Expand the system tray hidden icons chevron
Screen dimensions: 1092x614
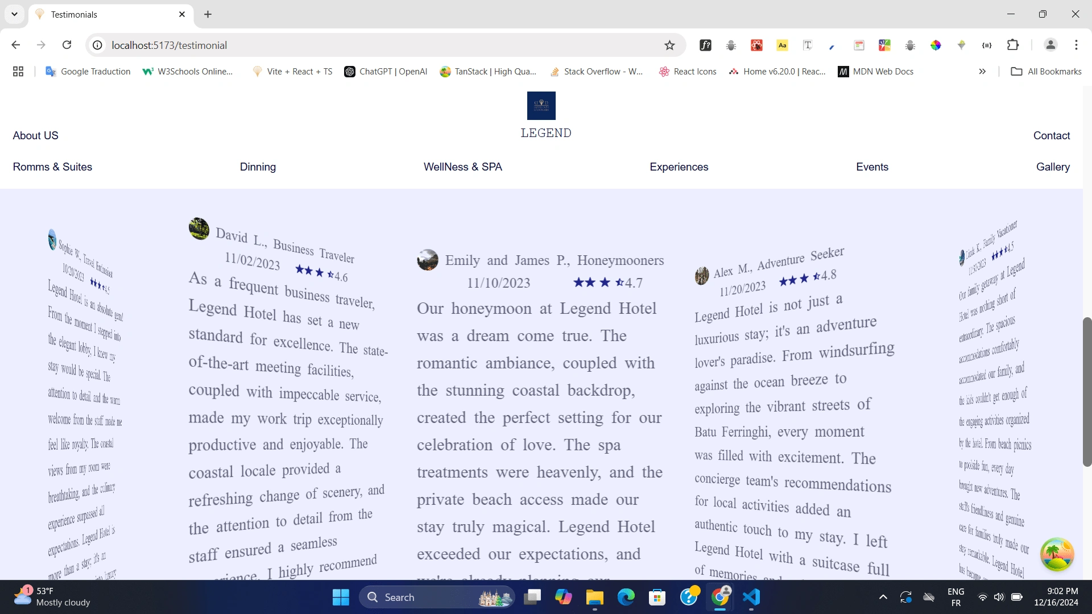pyautogui.click(x=883, y=597)
